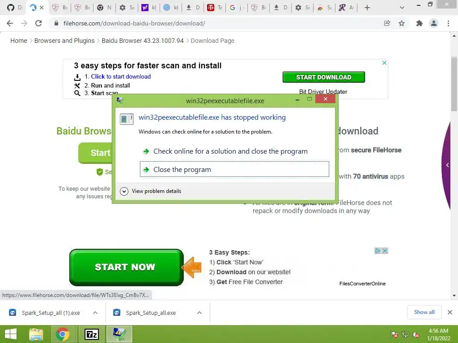Switch to the rainbow-icon Se tab
The width and height of the screenshot is (458, 343).
coord(324,8)
